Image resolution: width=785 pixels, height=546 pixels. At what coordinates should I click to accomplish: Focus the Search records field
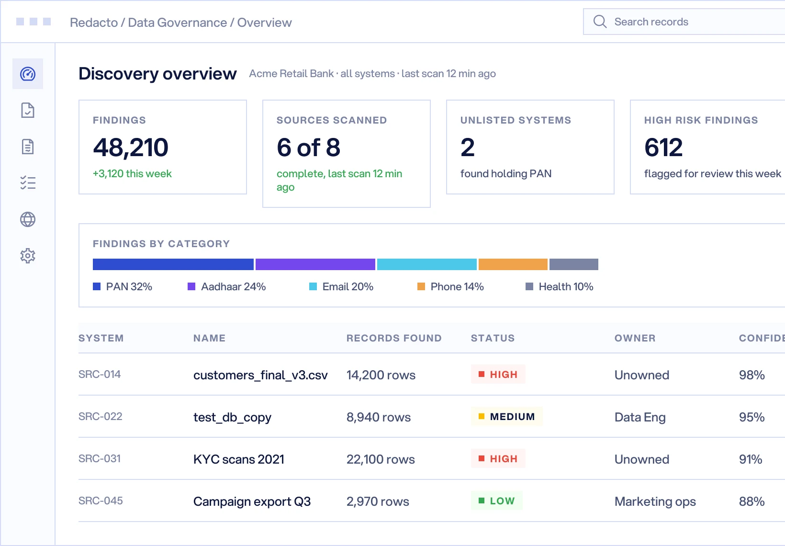684,22
